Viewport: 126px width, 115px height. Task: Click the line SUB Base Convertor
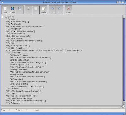19,55
